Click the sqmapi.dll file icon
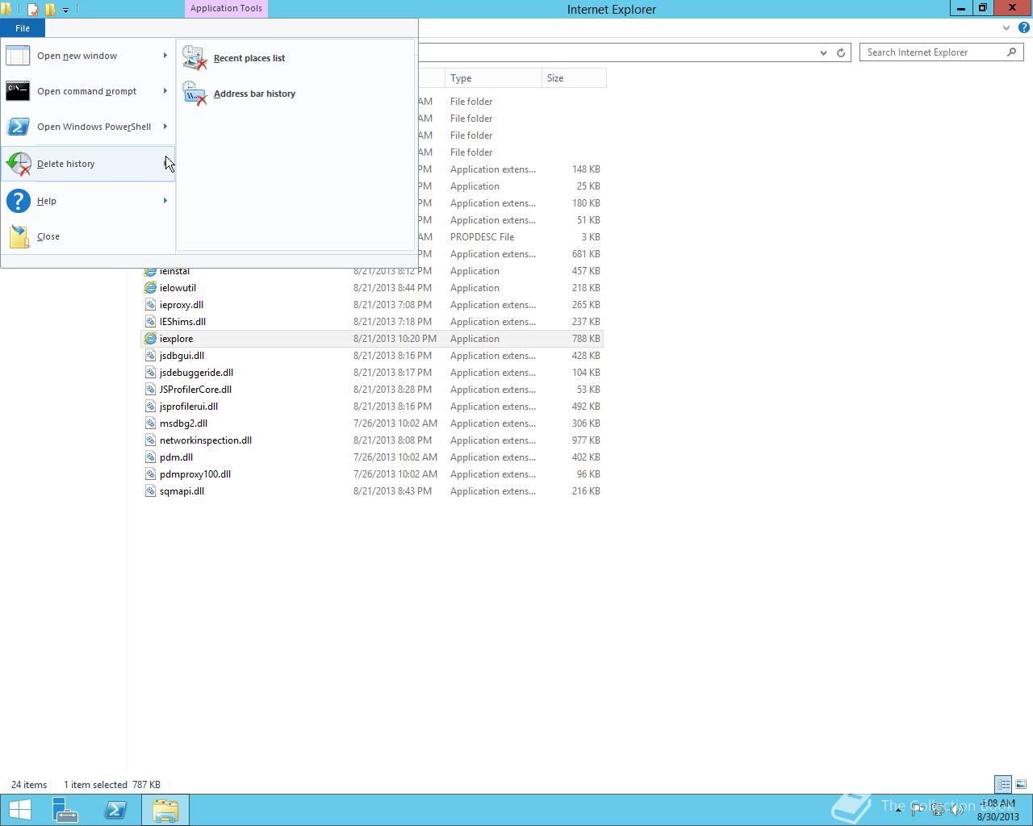1033x826 pixels. pos(150,491)
